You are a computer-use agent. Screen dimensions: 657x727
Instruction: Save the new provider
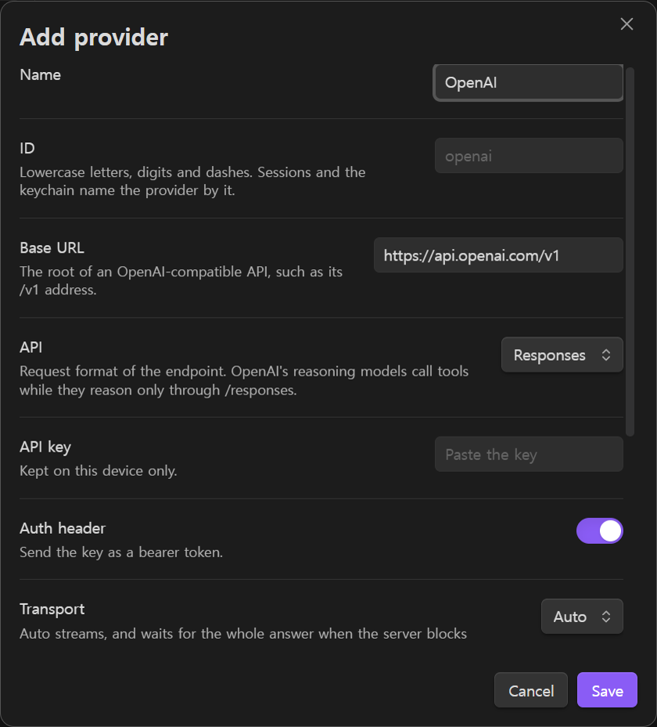tap(607, 690)
